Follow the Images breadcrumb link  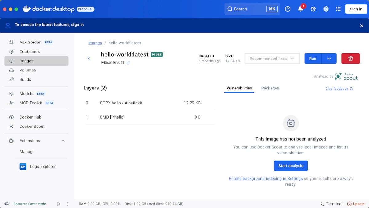click(95, 43)
